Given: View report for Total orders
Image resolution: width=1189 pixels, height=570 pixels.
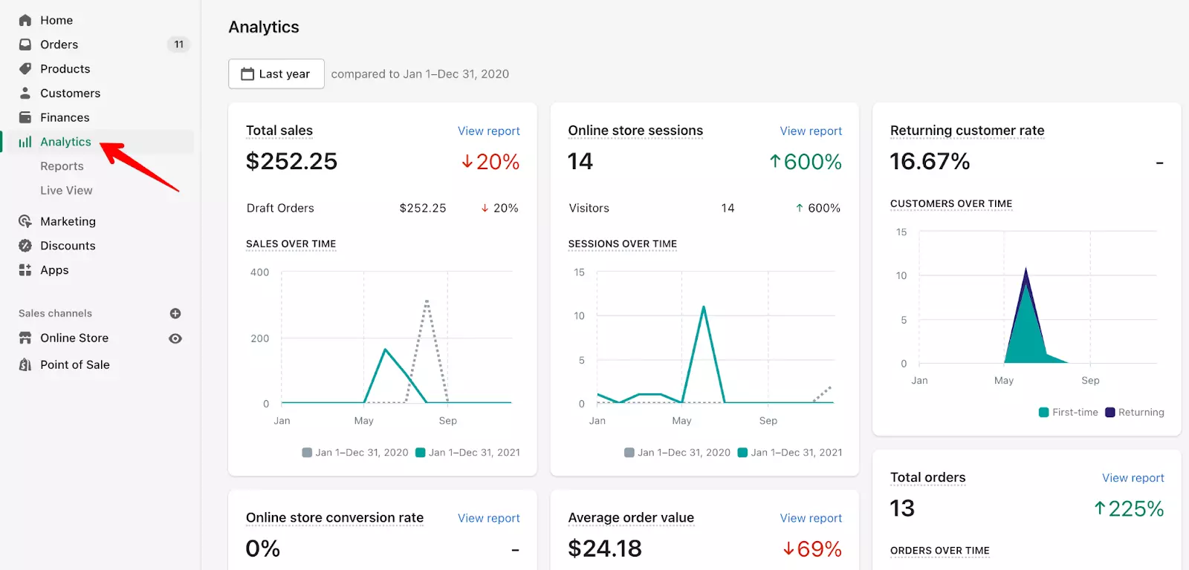Looking at the screenshot, I should pos(1133,478).
